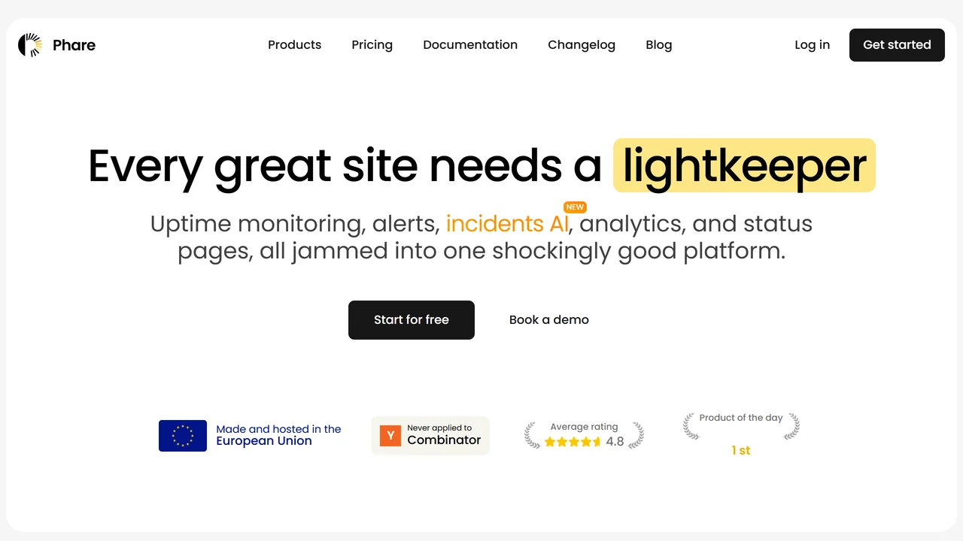Click the Phare lighthouse logo icon

point(30,45)
